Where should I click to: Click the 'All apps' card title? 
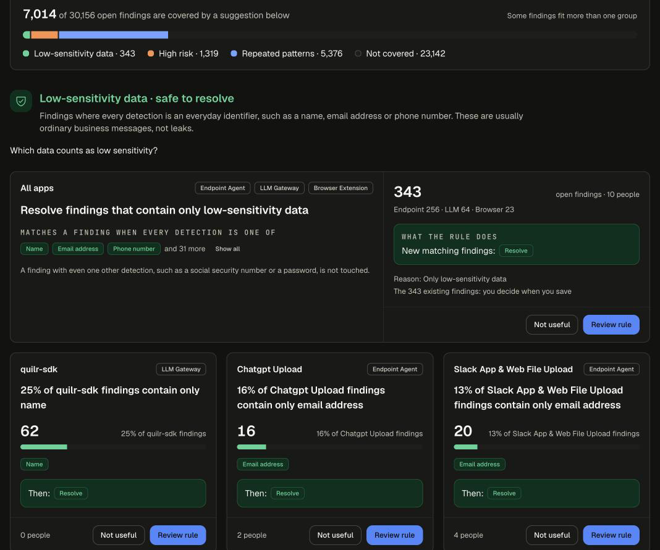(x=37, y=188)
